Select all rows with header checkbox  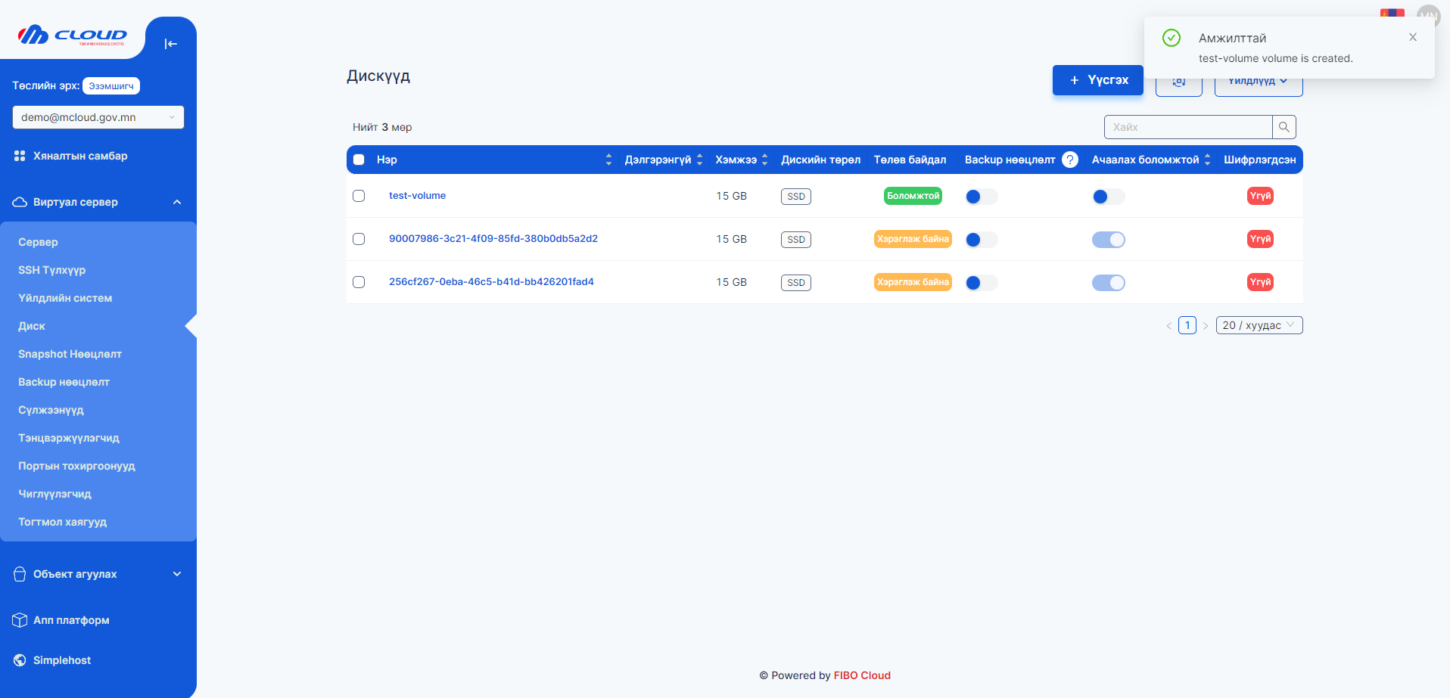point(359,160)
